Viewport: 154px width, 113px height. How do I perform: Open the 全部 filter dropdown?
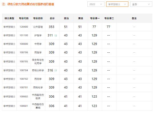click(141, 4)
